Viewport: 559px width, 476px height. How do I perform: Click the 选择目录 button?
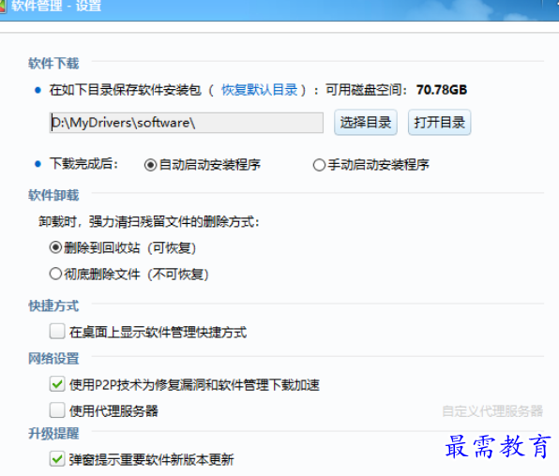point(366,123)
